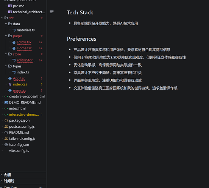Click the Tech Stack heading
The image size is (209, 188).
coord(80,12)
